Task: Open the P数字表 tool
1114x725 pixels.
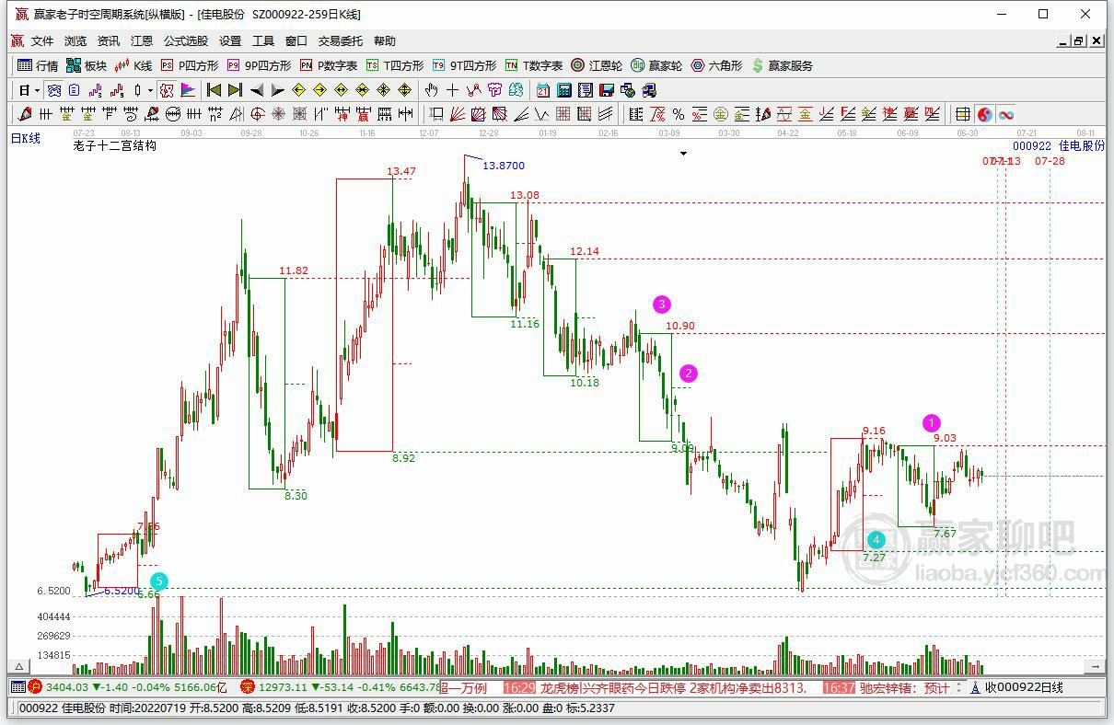Action: point(329,65)
